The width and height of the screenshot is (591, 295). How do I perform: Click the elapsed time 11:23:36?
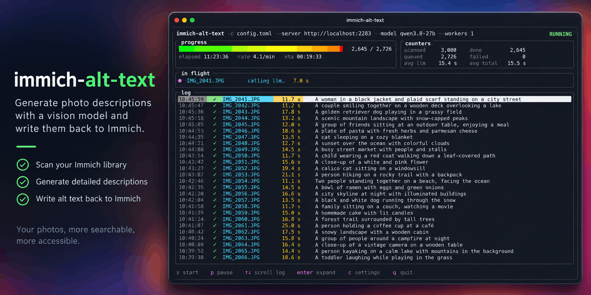[216, 57]
